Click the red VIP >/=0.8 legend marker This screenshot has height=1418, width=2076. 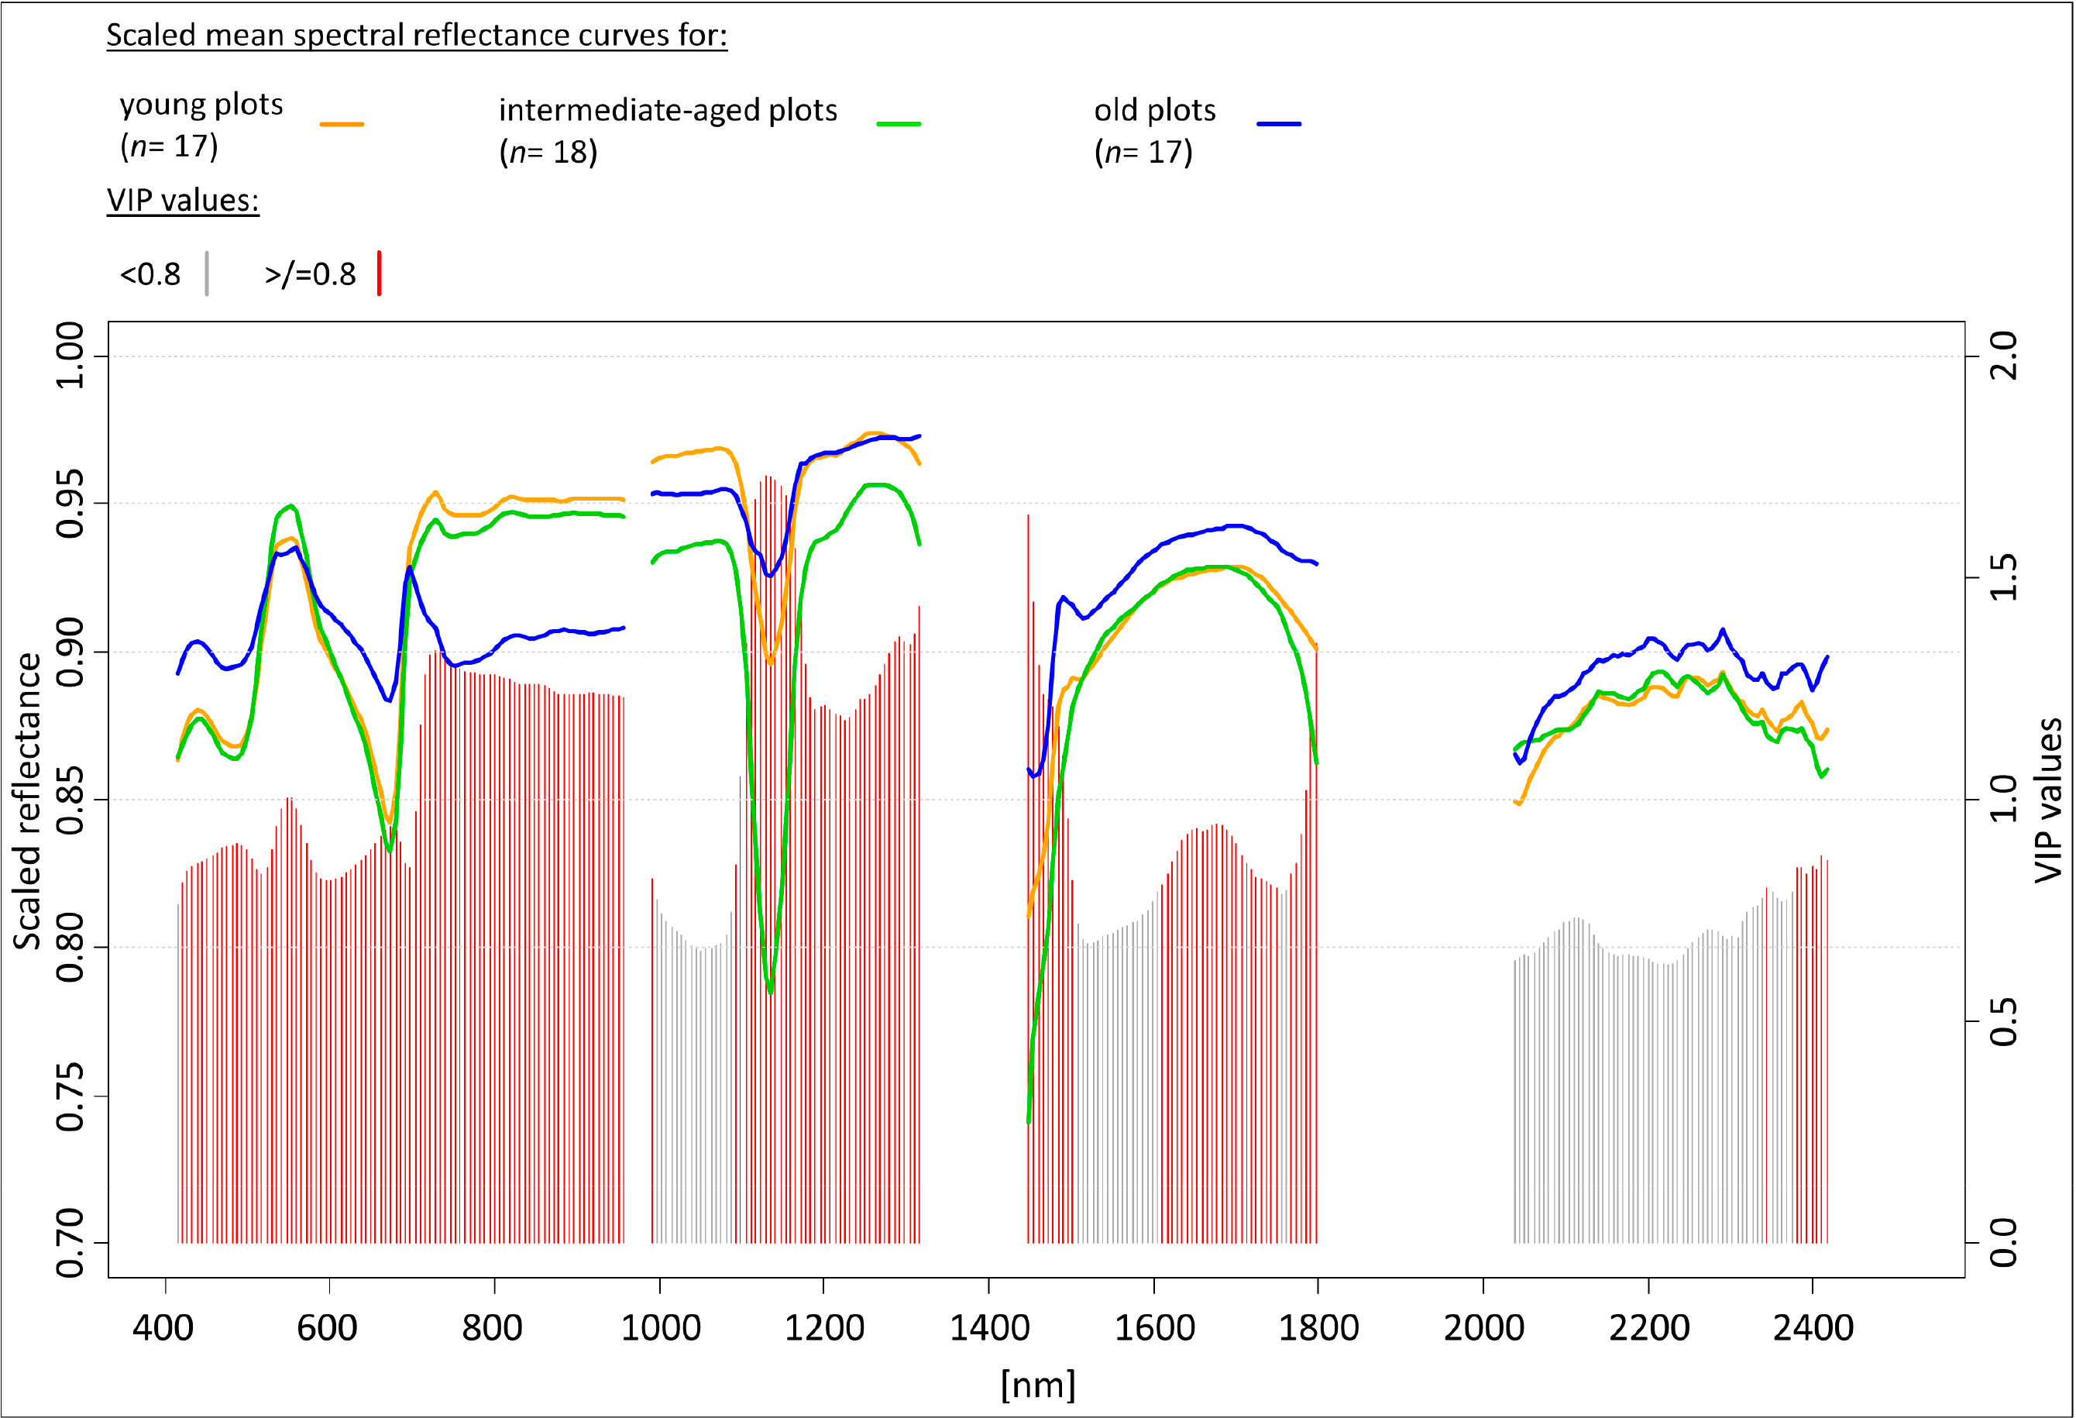tap(380, 274)
